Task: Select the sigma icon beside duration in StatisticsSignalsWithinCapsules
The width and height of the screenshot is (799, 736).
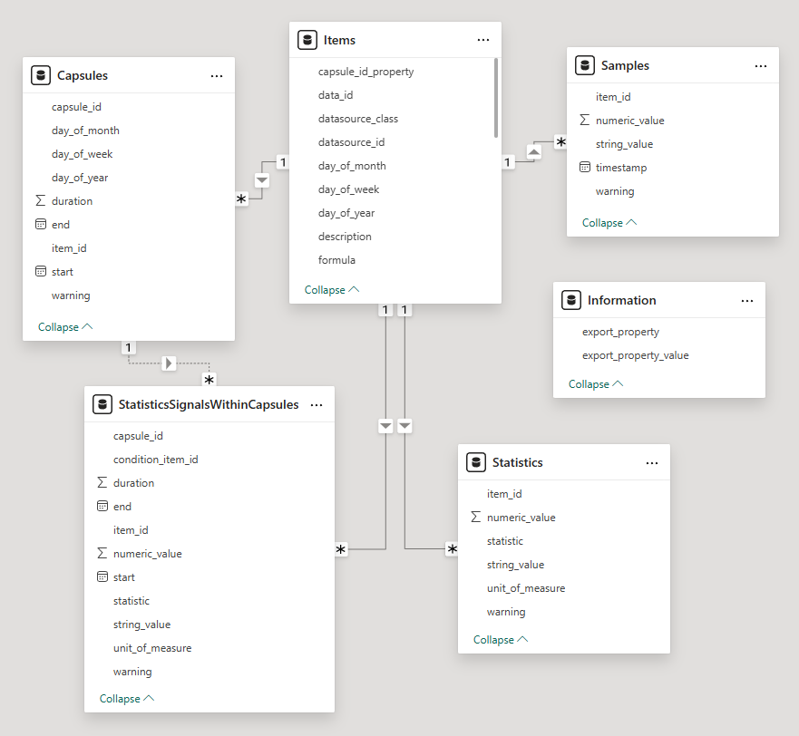Action: click(x=100, y=482)
